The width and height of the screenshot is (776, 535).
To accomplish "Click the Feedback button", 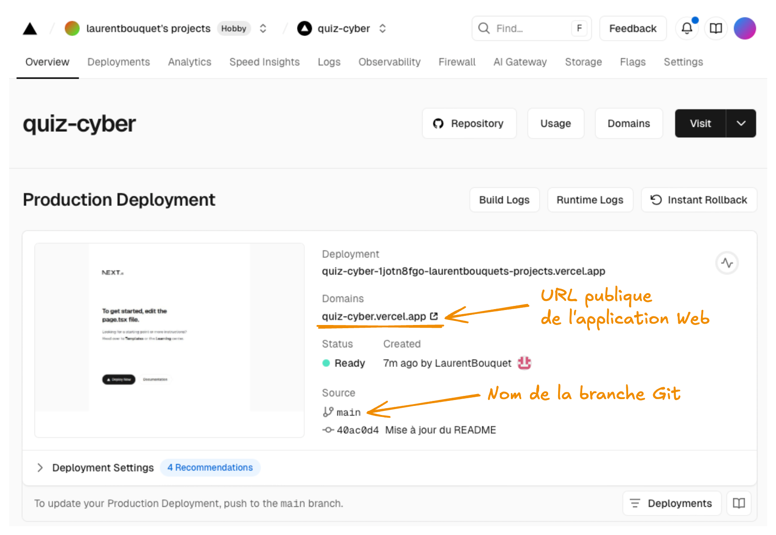I will click(633, 28).
